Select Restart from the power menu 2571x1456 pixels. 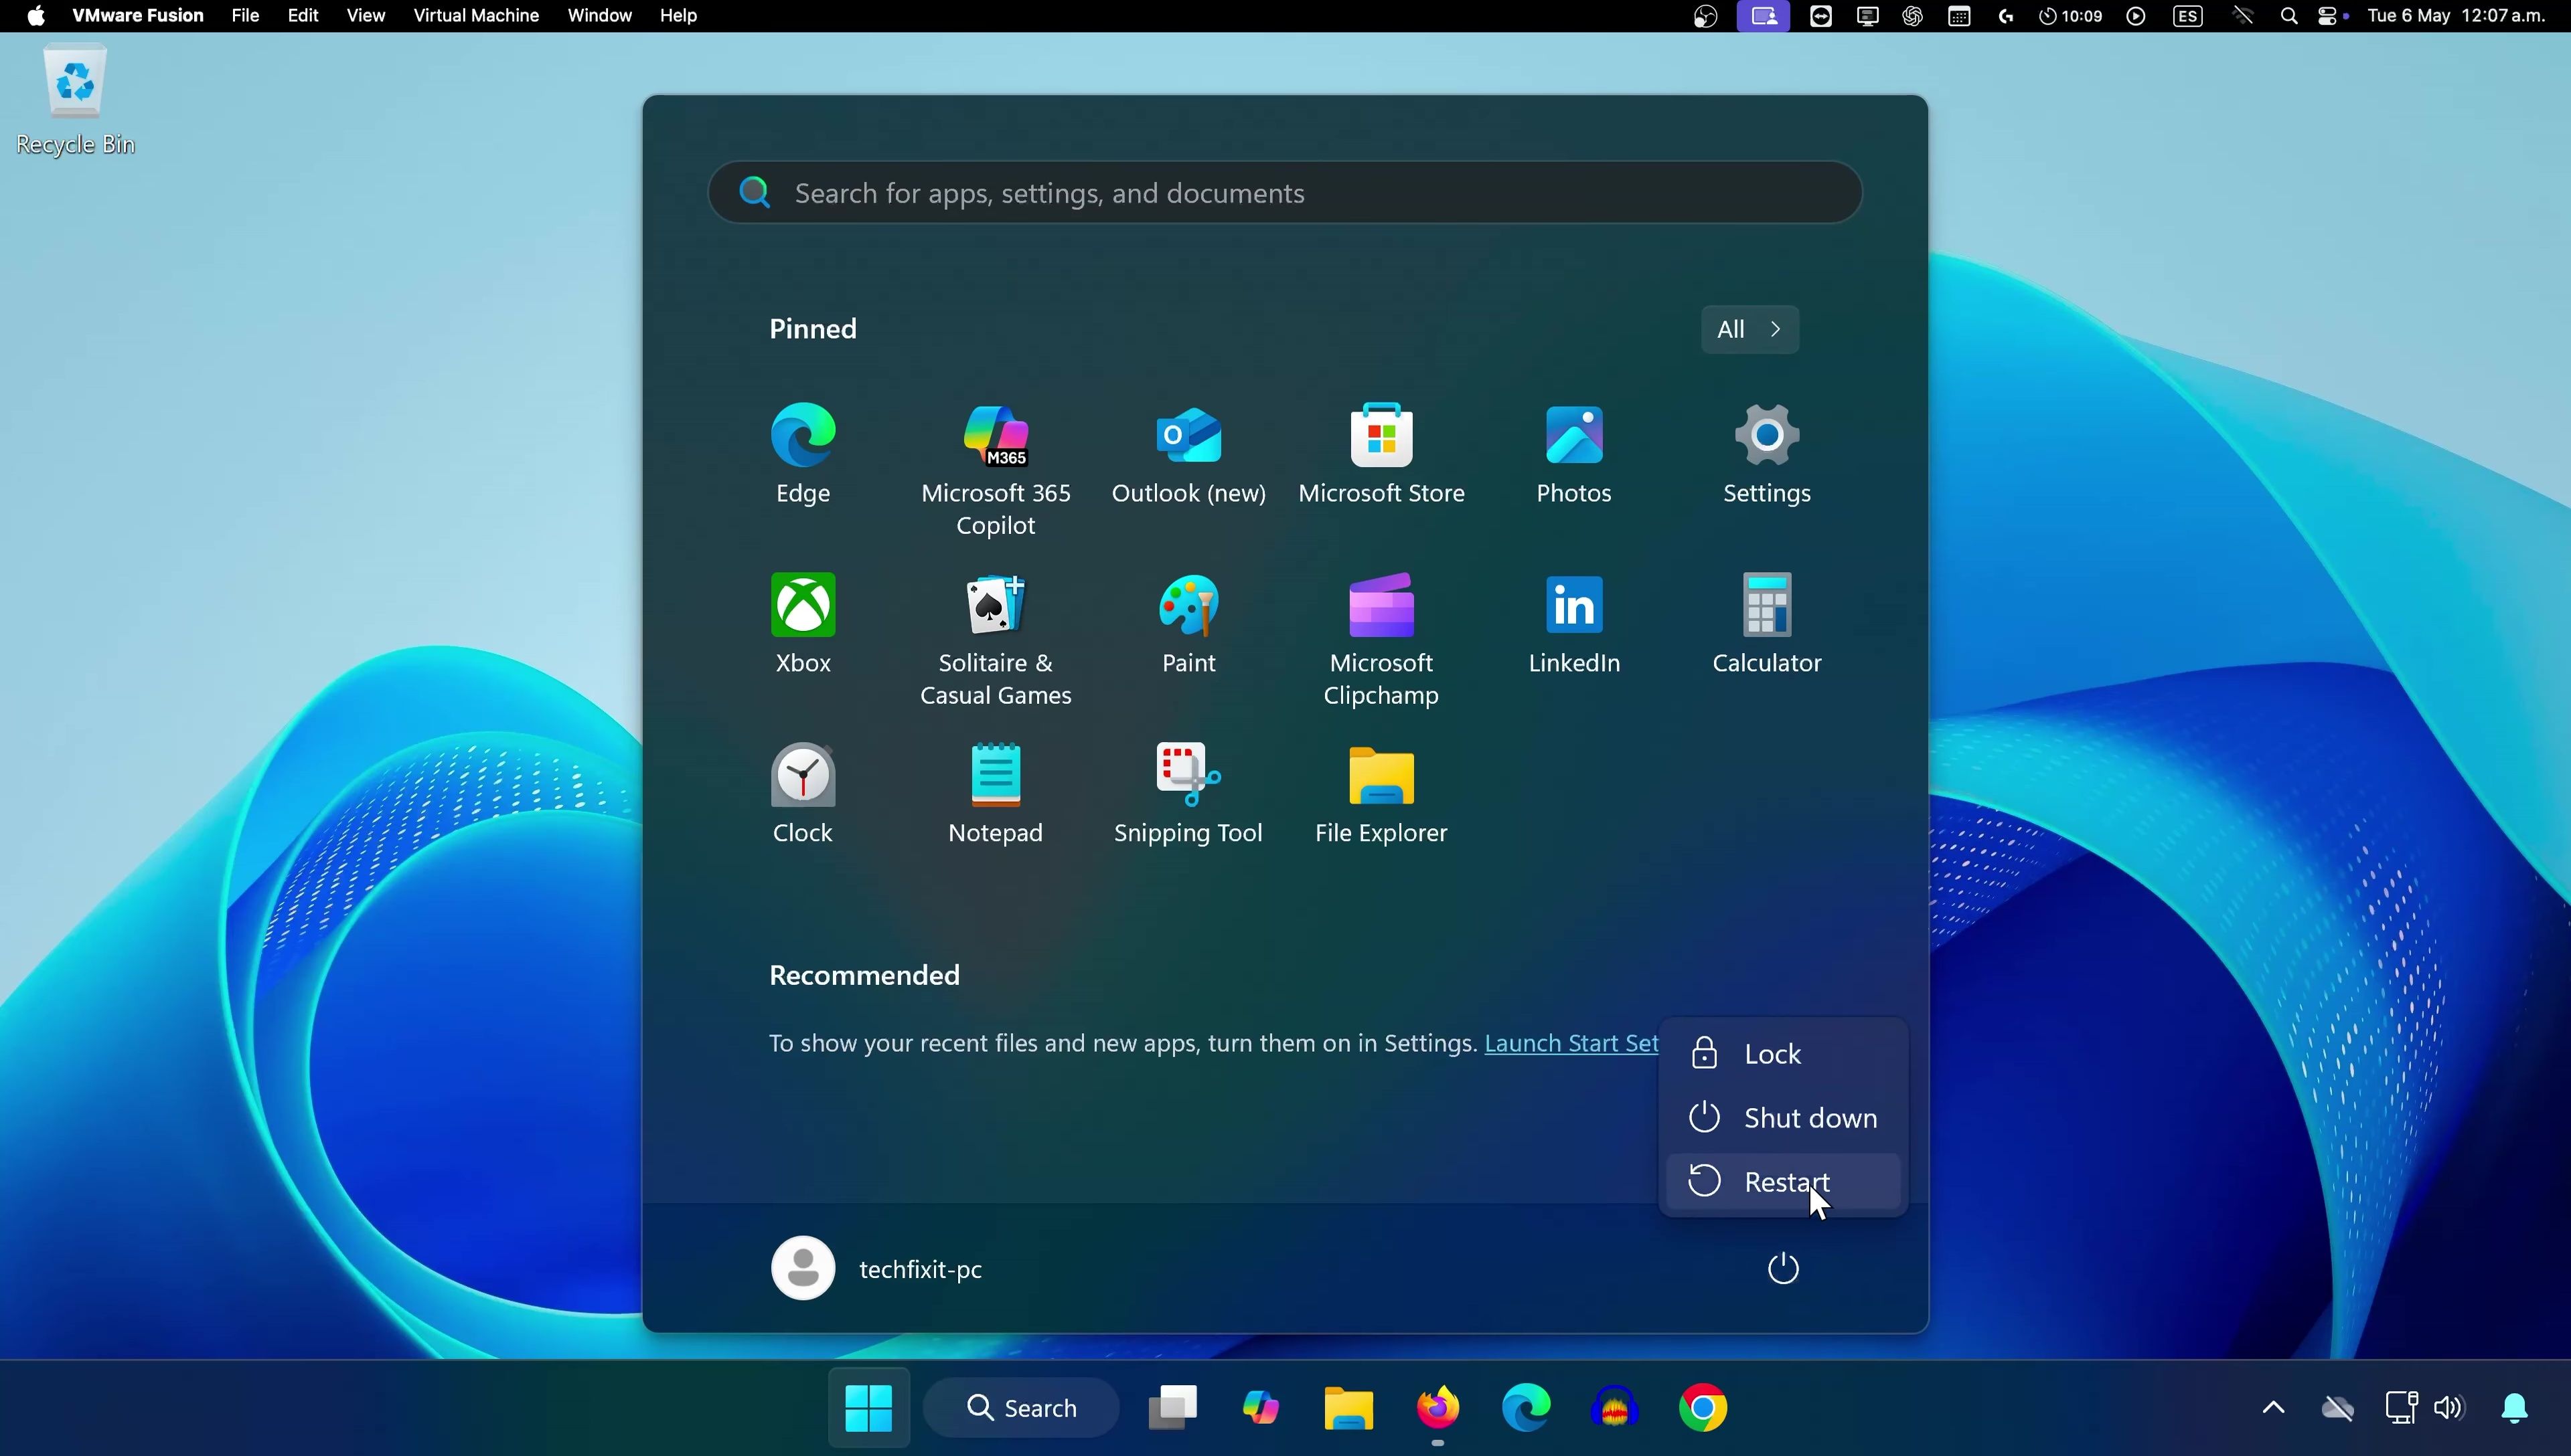(1784, 1182)
